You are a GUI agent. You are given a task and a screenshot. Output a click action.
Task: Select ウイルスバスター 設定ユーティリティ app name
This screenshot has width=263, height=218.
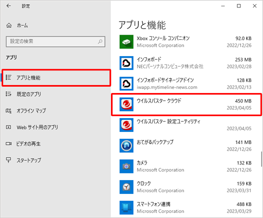(168, 121)
